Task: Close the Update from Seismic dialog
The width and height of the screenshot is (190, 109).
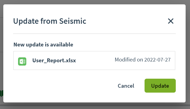Action: pyautogui.click(x=171, y=21)
